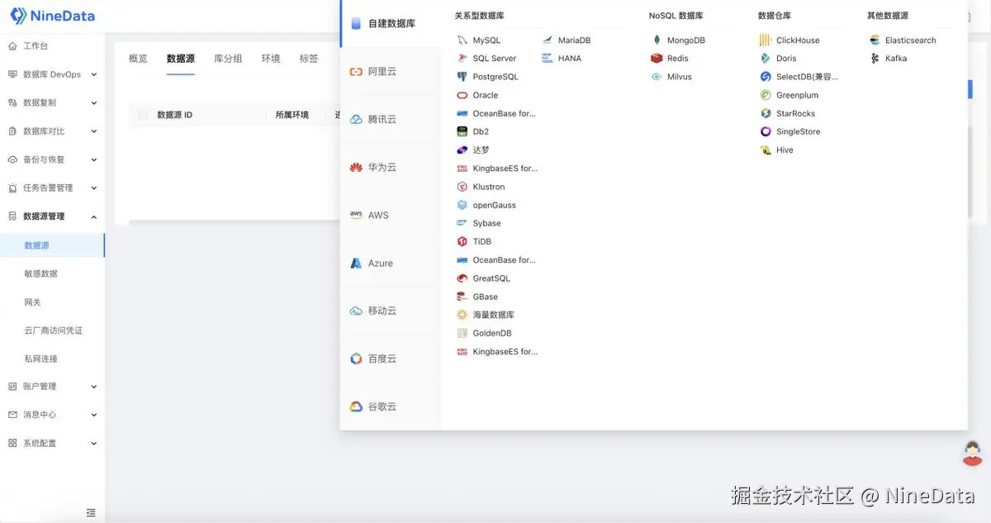991x523 pixels.
Task: Select the 百度云 category
Action: (x=390, y=359)
